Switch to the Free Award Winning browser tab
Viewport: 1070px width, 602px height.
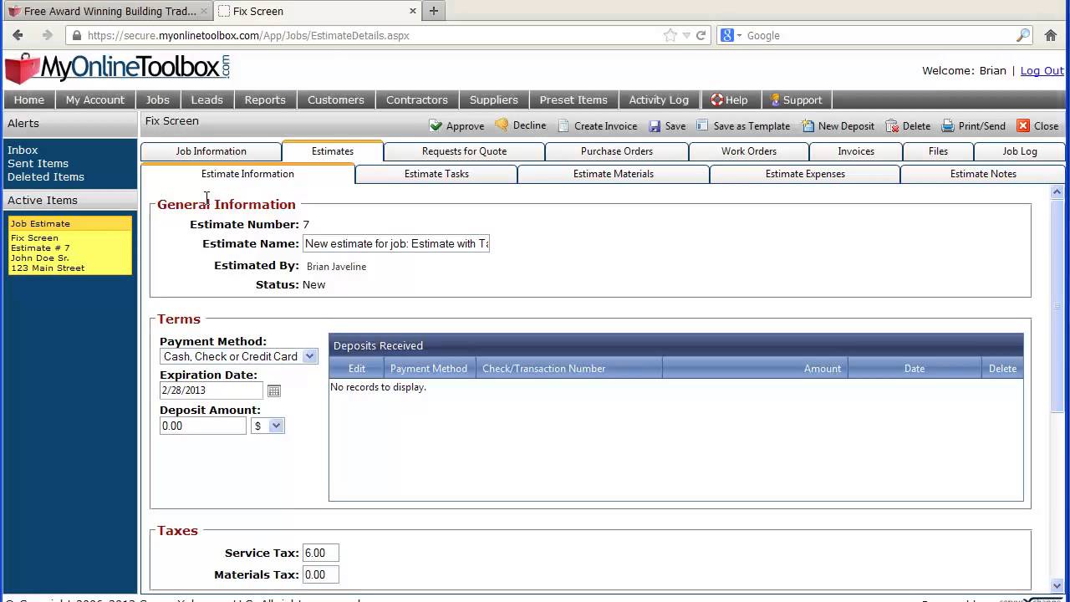109,11
